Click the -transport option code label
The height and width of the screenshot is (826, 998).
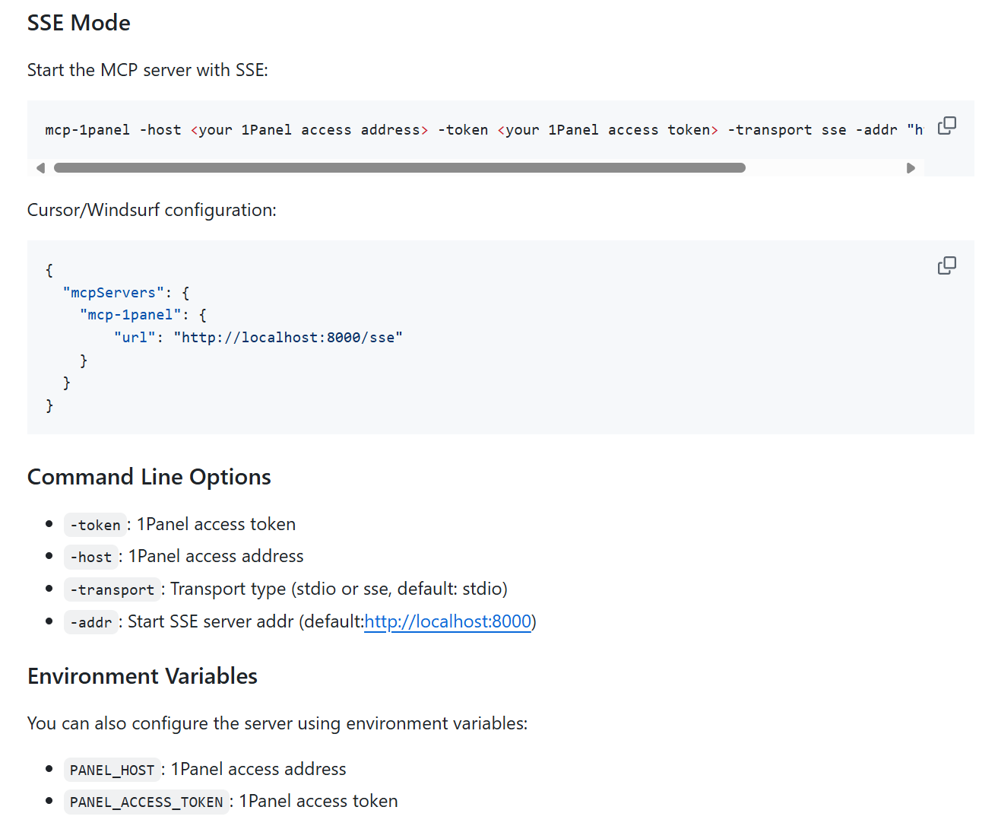[112, 589]
